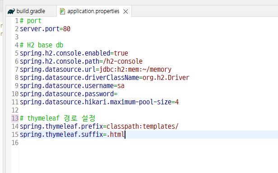Click the spring.h2.console.path=/h2-console line
The width and height of the screenshot is (278, 173).
(81, 61)
